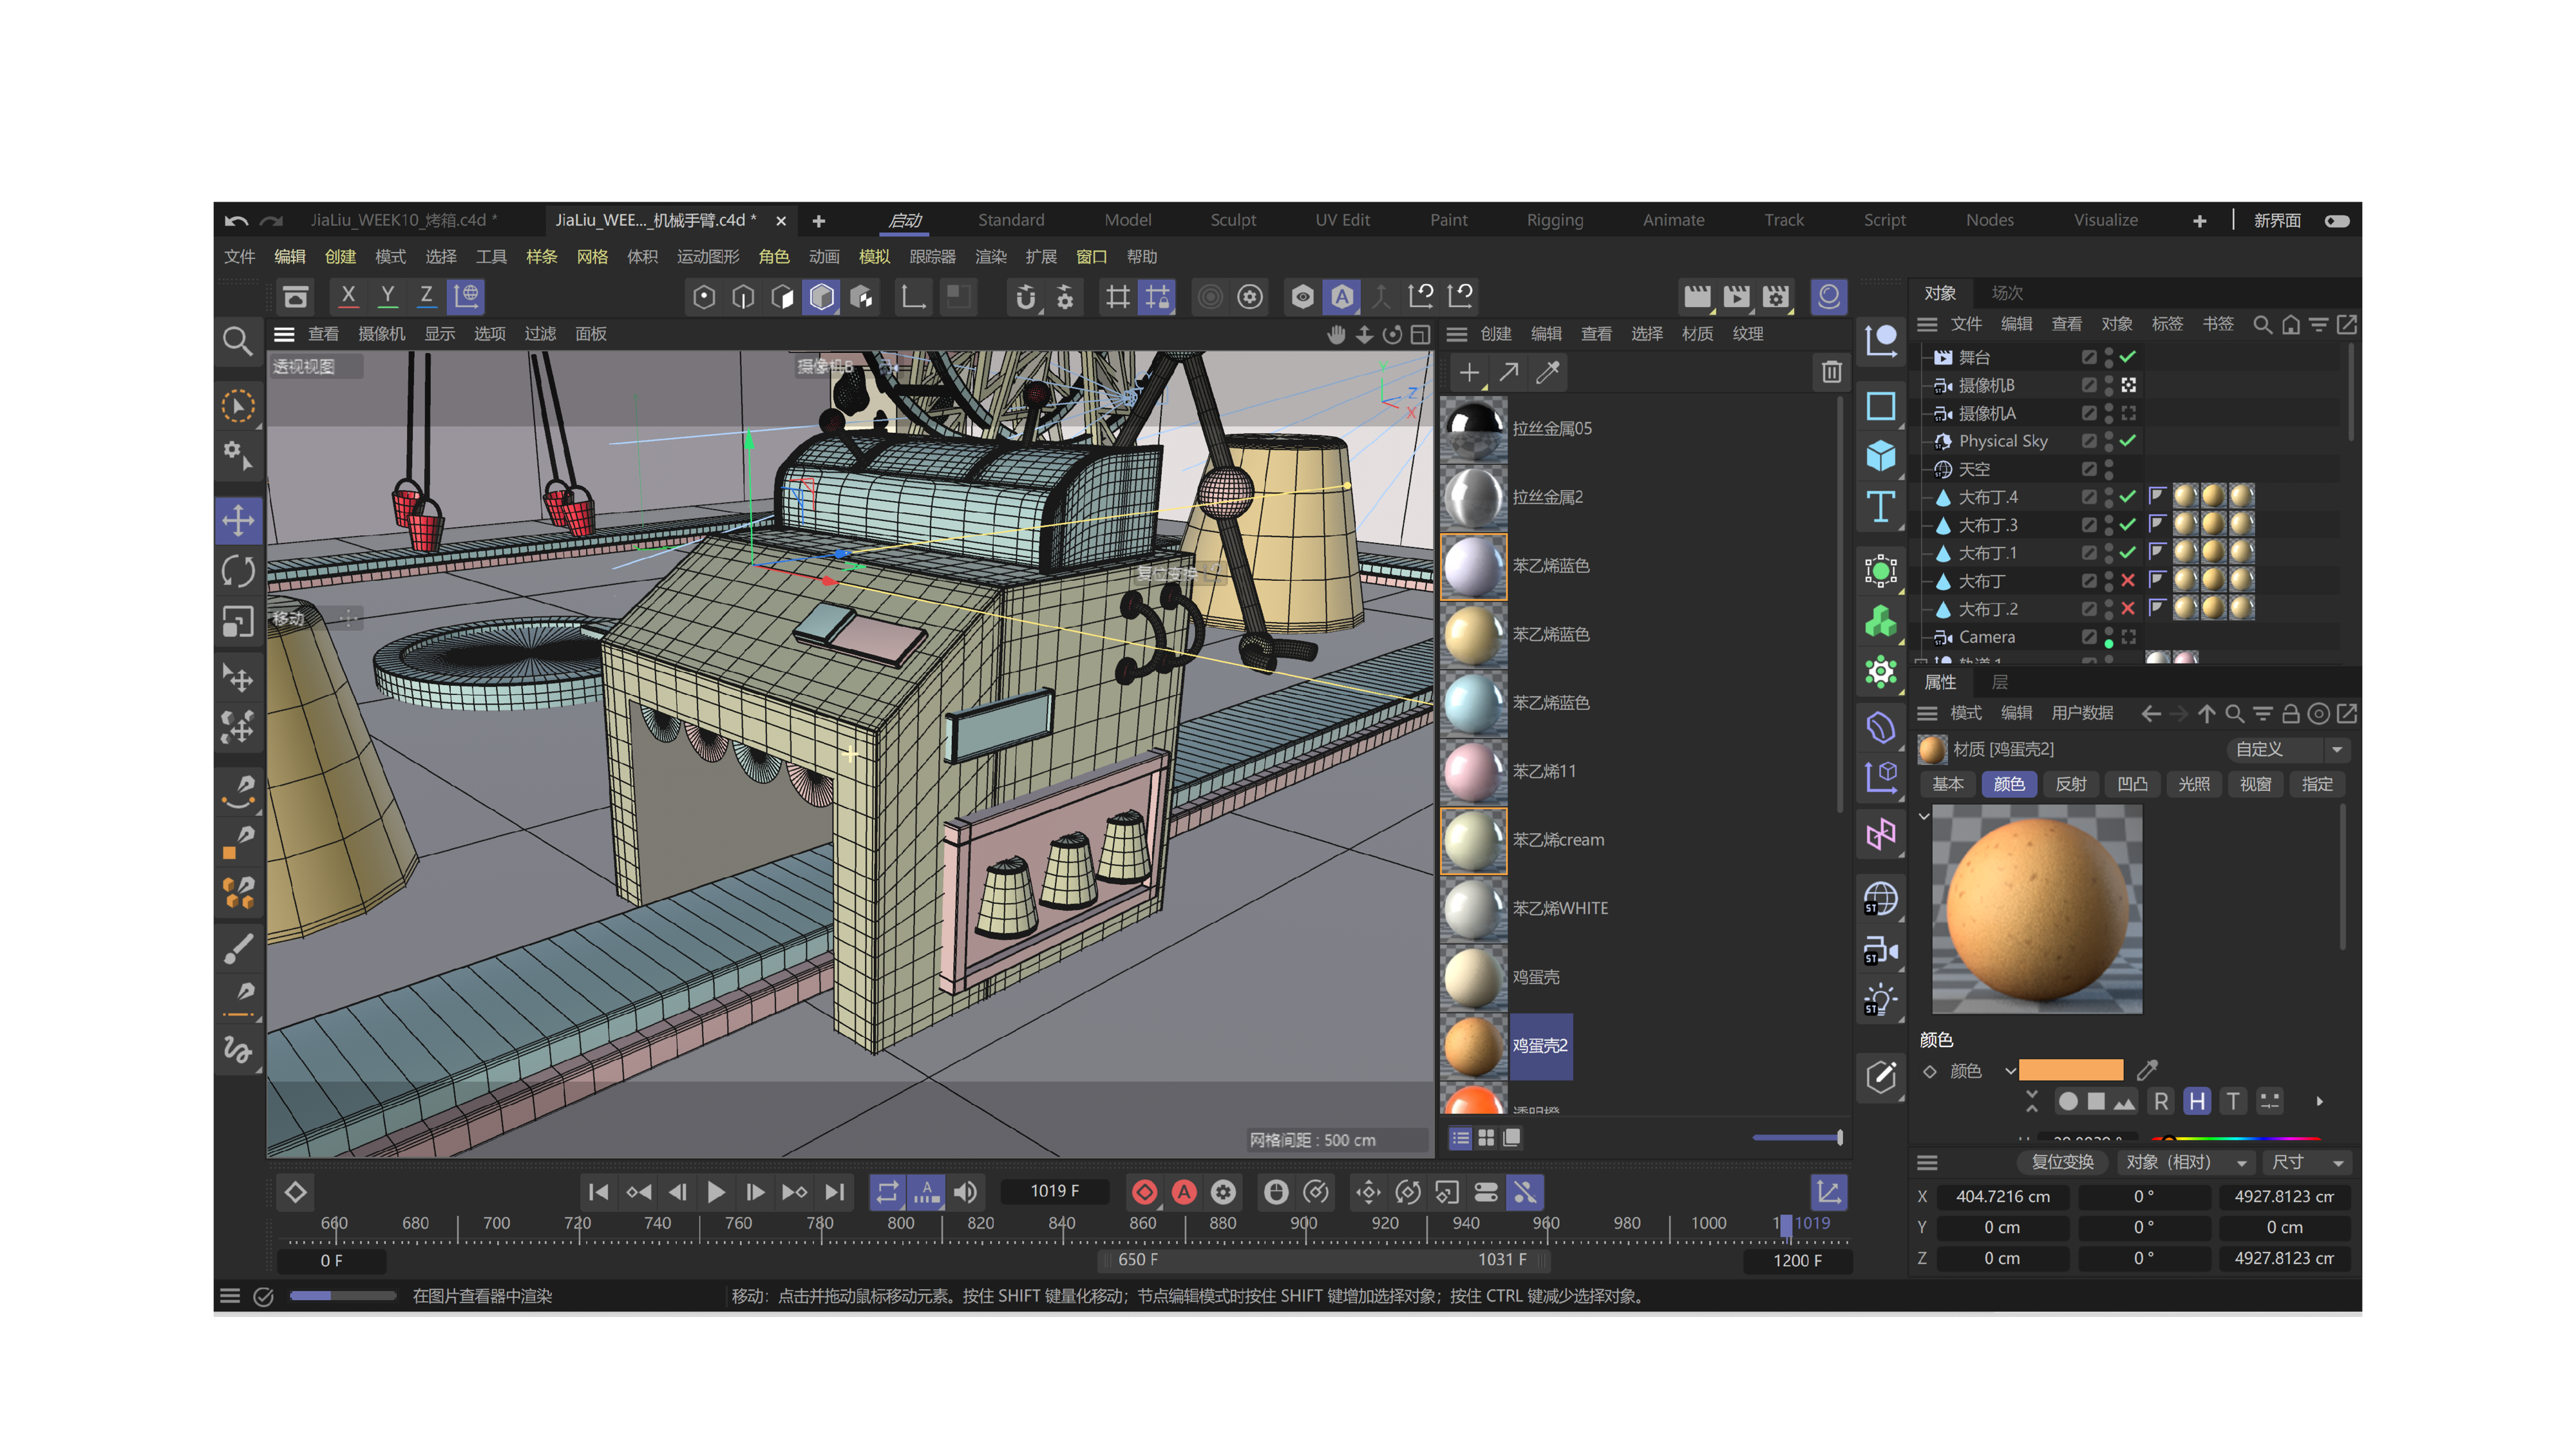Open the 渲染 menu
Image resolution: width=2576 pixels, height=1449 pixels.
click(990, 257)
